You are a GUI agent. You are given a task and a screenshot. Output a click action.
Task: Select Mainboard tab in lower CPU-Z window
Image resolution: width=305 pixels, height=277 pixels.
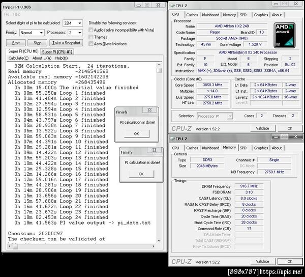[210, 148]
